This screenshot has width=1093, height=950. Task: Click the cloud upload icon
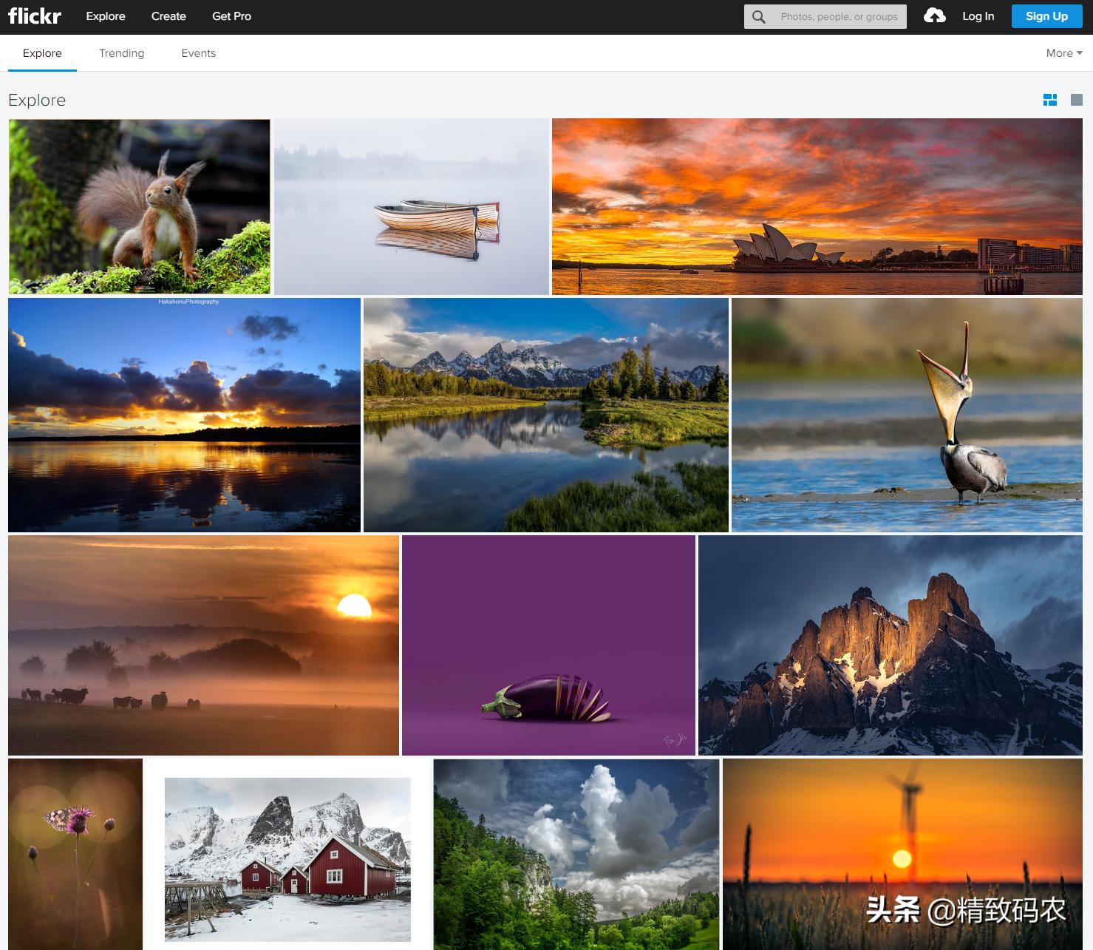[934, 16]
